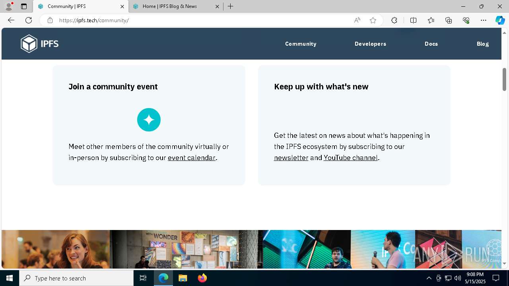This screenshot has height=286, width=509.
Task: Click 'Join a community event' heading
Action: (x=113, y=87)
